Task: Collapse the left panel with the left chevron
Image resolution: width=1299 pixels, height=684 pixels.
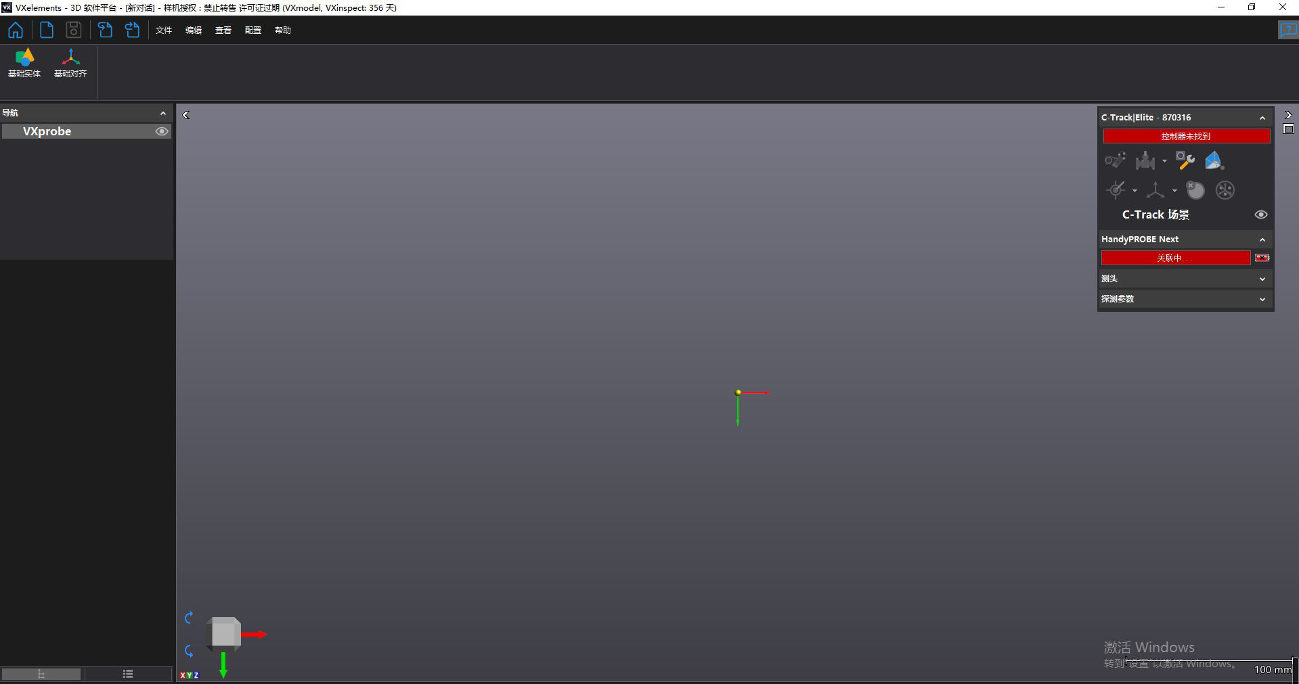Action: [x=186, y=115]
